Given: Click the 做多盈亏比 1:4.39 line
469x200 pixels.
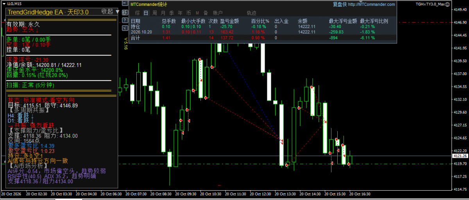Looking at the screenshot, I should (x=31, y=146).
